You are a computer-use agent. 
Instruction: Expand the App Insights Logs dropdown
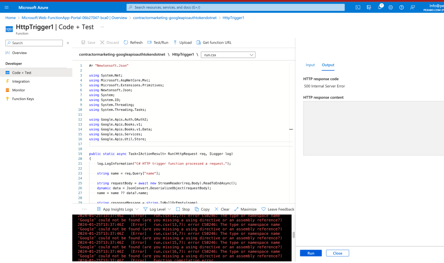point(118,209)
